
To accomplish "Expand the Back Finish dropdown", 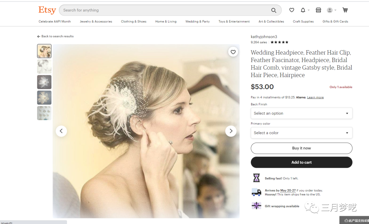I will tap(301, 113).
